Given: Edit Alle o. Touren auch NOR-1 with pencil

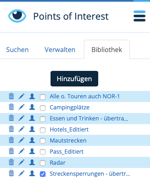Looking at the screenshot, I should tap(21, 96).
